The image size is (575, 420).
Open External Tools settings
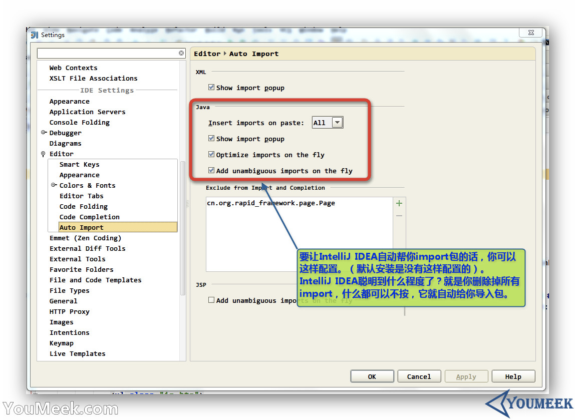(x=77, y=259)
